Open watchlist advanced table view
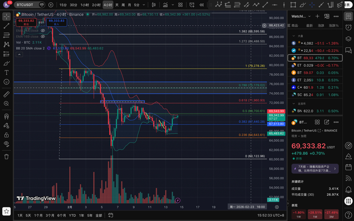The height and width of the screenshot is (221, 354). click(327, 16)
